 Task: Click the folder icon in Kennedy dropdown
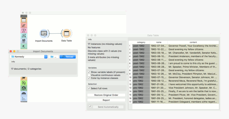pos(13,57)
